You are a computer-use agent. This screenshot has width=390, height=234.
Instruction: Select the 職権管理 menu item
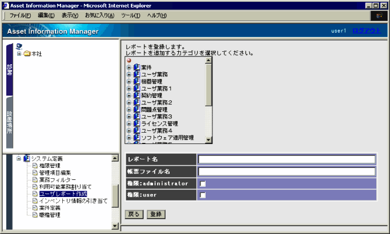50,215
